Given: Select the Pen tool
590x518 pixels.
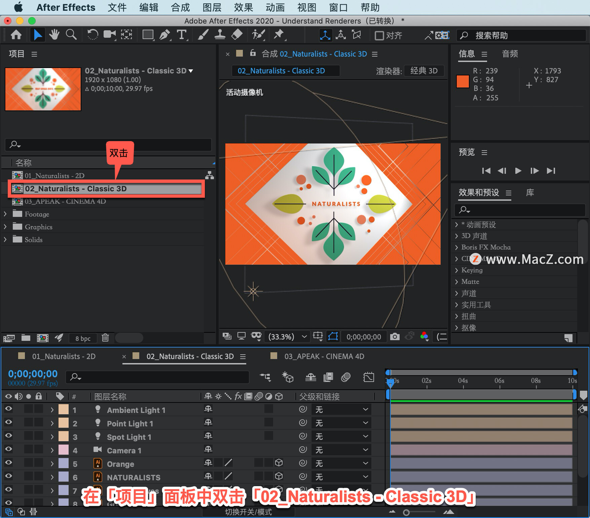Looking at the screenshot, I should tap(165, 35).
